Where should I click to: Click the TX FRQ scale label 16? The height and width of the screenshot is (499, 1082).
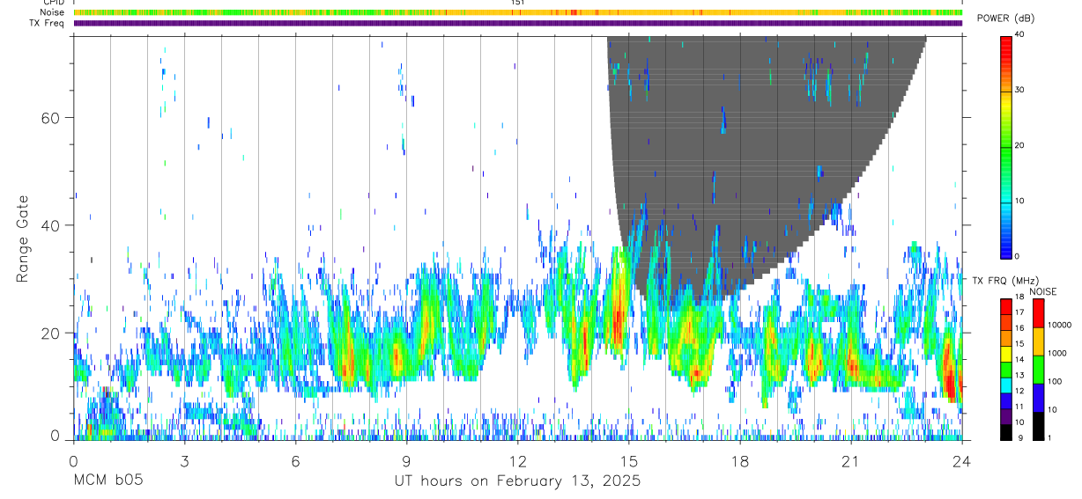click(1020, 328)
